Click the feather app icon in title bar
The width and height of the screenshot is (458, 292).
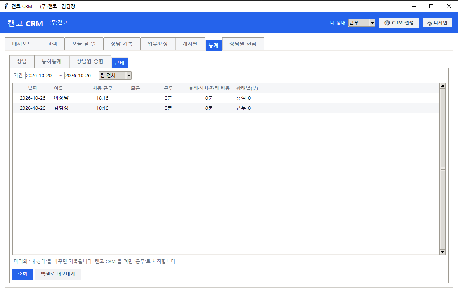point(6,6)
